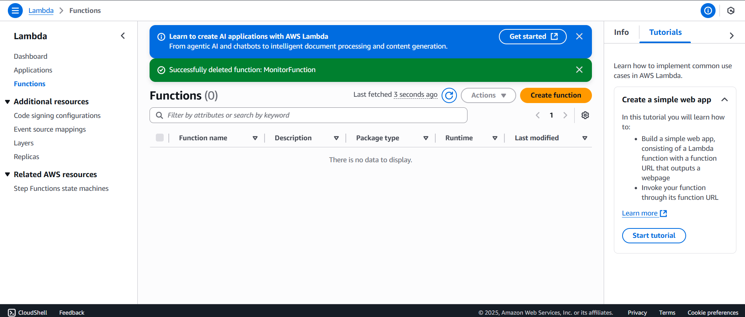Viewport: 745px width, 317px height.
Task: Open the Actions dropdown
Action: click(488, 95)
